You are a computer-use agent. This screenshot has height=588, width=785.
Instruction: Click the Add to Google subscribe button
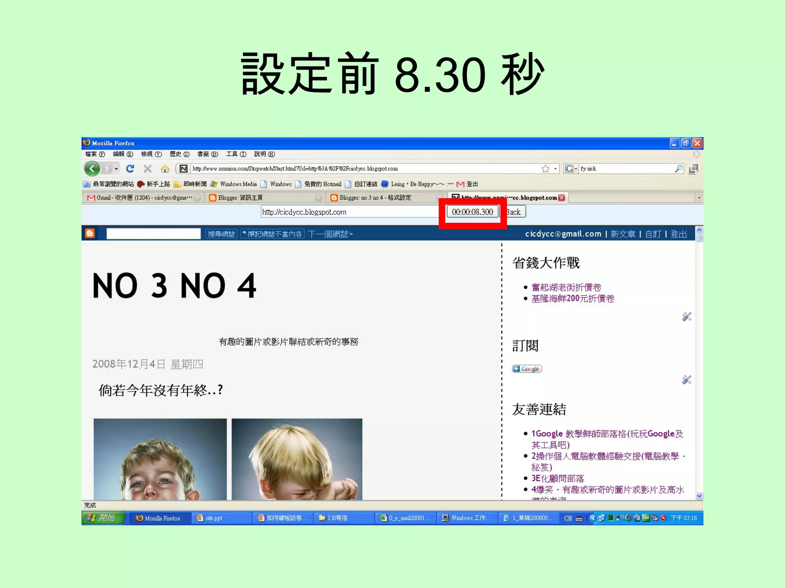coord(527,369)
